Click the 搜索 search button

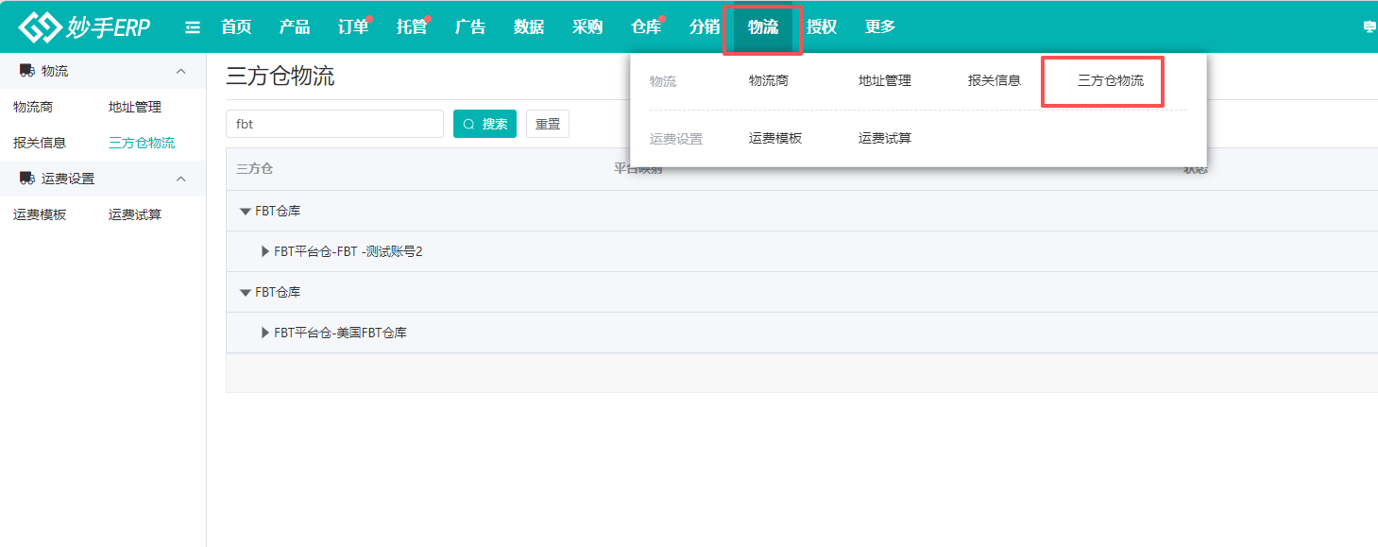(x=485, y=124)
